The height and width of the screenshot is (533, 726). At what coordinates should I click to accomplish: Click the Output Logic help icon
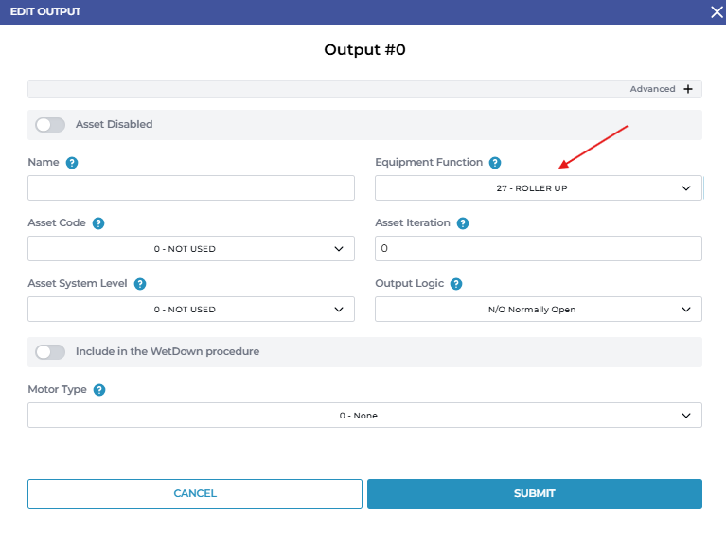[456, 284]
